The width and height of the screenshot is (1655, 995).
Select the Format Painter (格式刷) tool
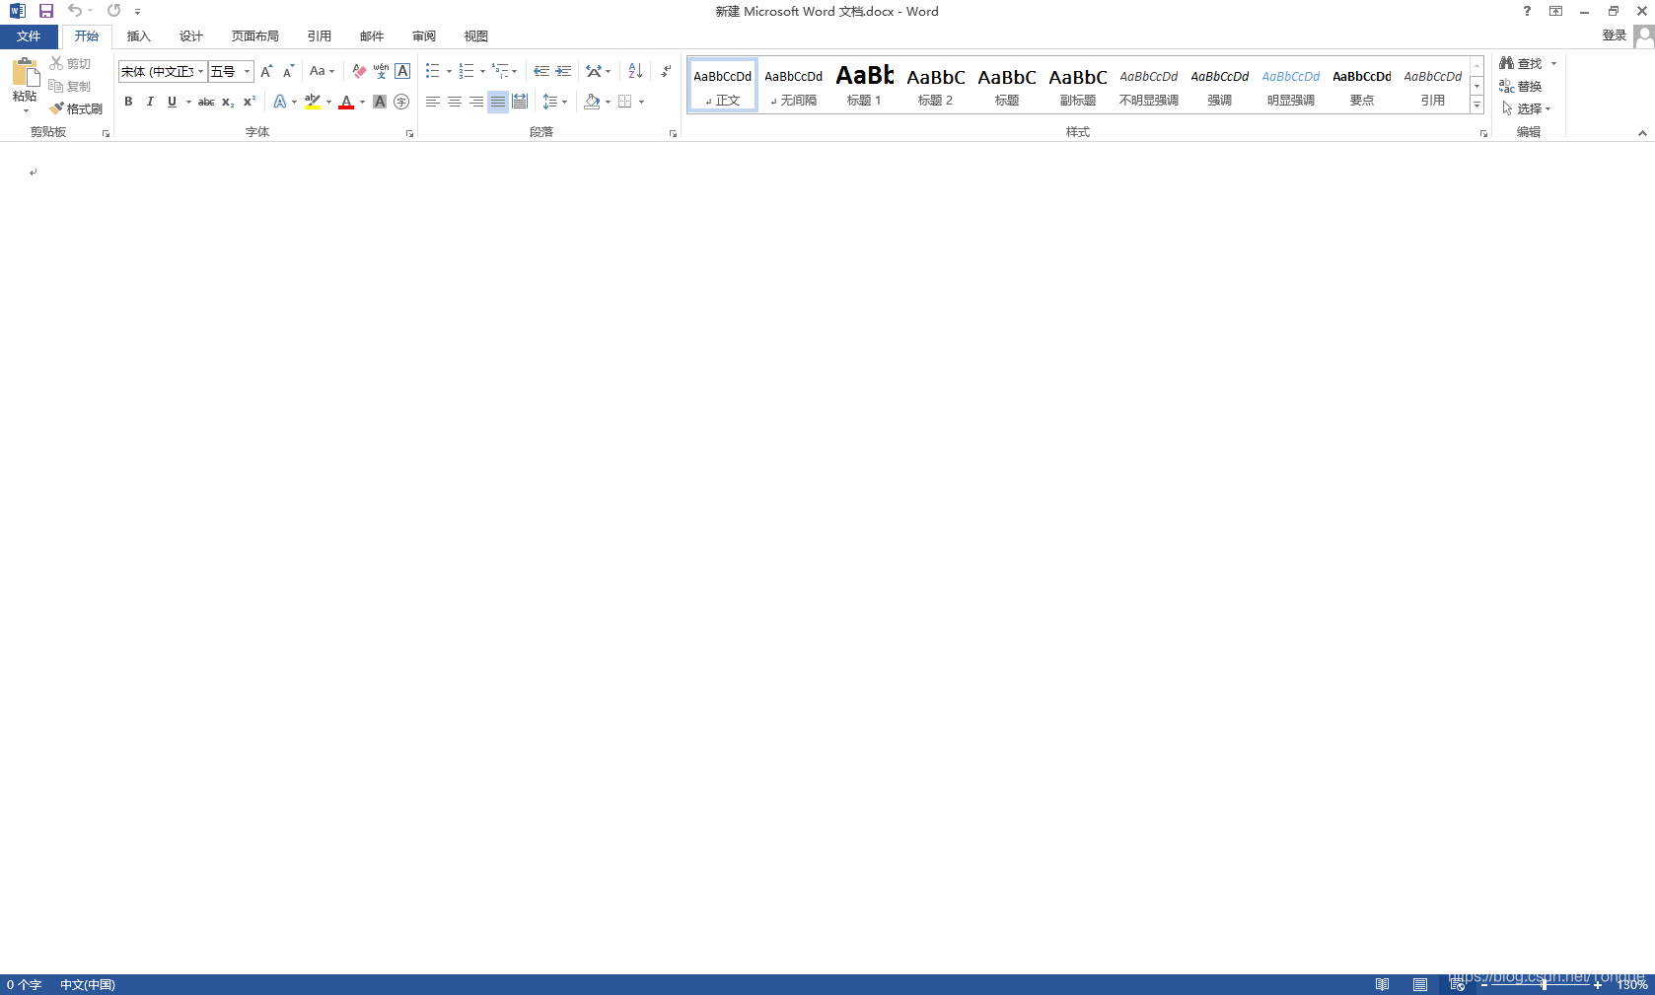(76, 108)
